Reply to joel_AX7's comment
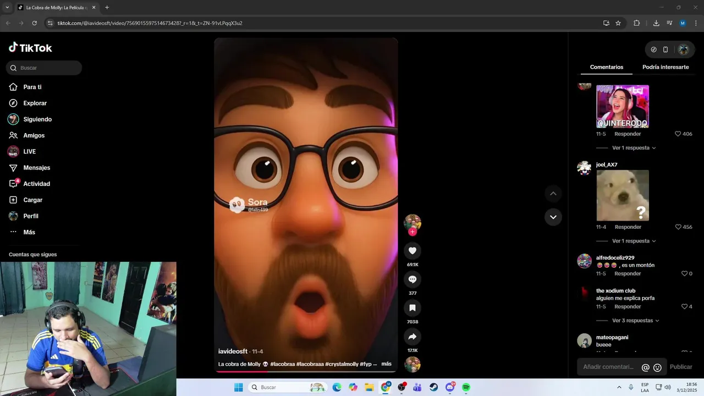 tap(628, 227)
